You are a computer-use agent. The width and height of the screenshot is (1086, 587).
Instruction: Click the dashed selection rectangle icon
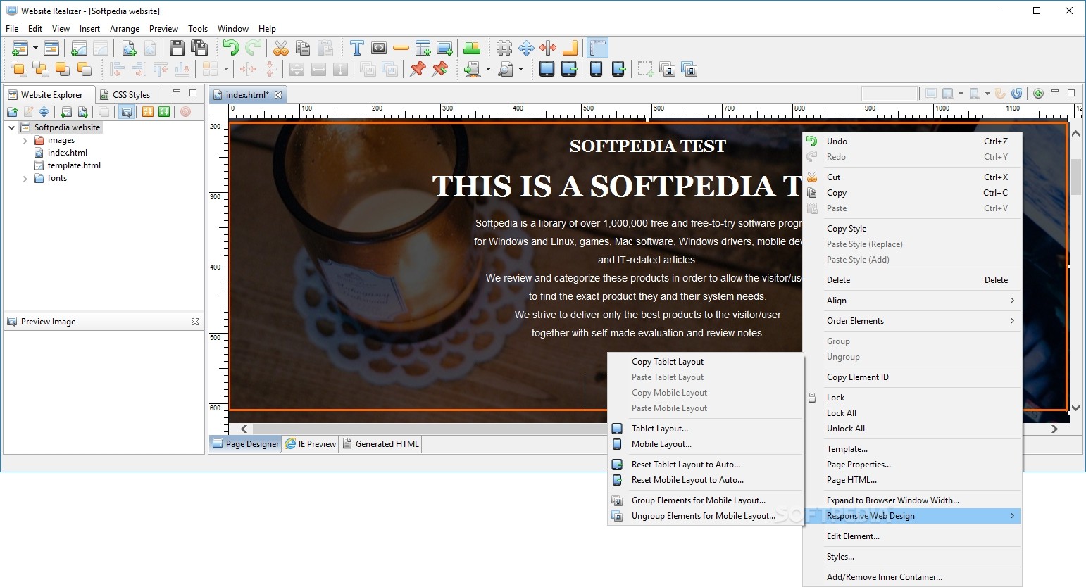[x=645, y=69]
